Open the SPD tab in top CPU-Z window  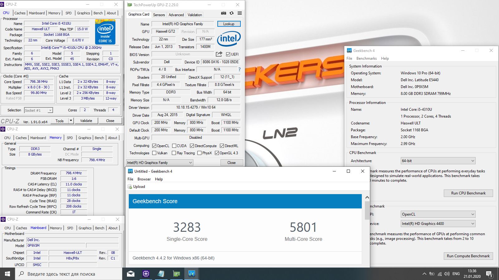click(x=68, y=13)
